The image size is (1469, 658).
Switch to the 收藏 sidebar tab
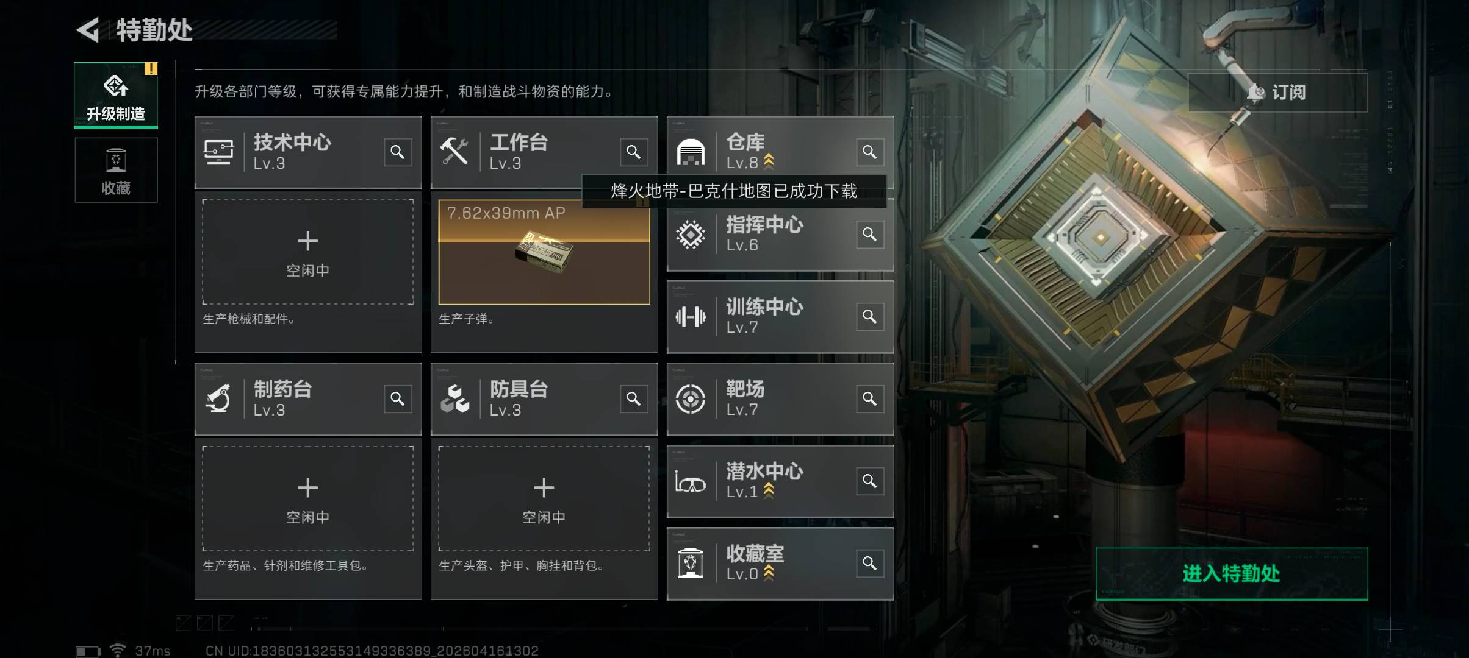(x=116, y=170)
